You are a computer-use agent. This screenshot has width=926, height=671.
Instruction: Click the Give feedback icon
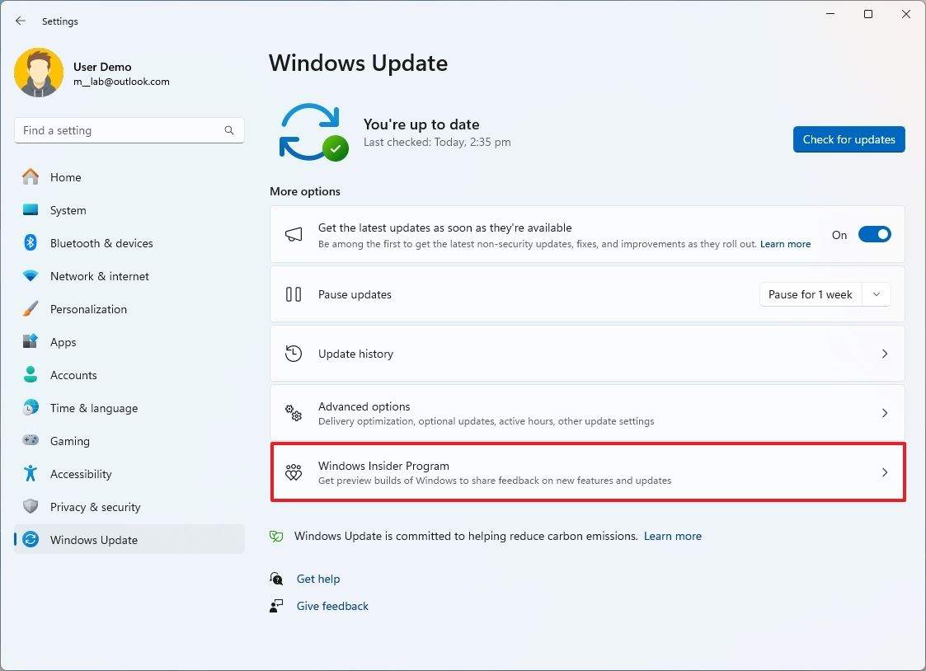(x=276, y=606)
